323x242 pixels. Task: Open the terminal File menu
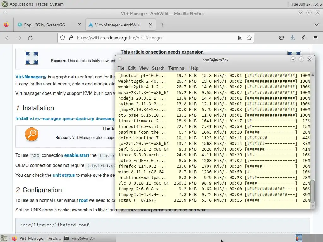pyautogui.click(x=121, y=68)
